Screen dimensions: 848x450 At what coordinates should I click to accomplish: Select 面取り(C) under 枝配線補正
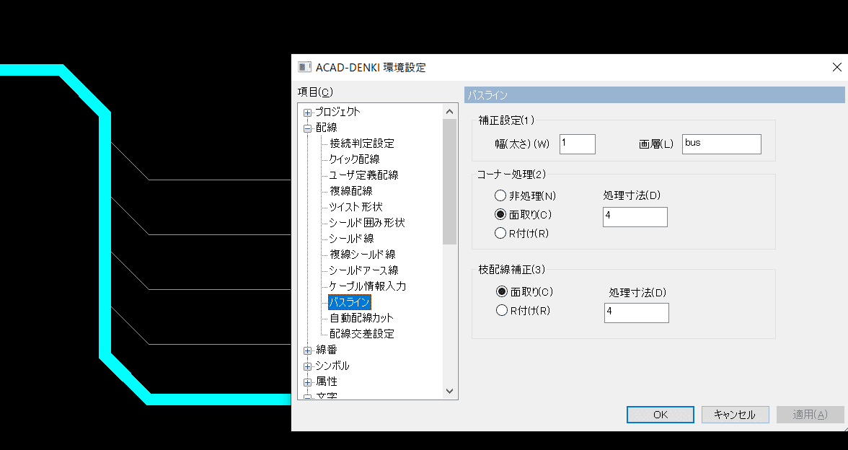(x=502, y=291)
